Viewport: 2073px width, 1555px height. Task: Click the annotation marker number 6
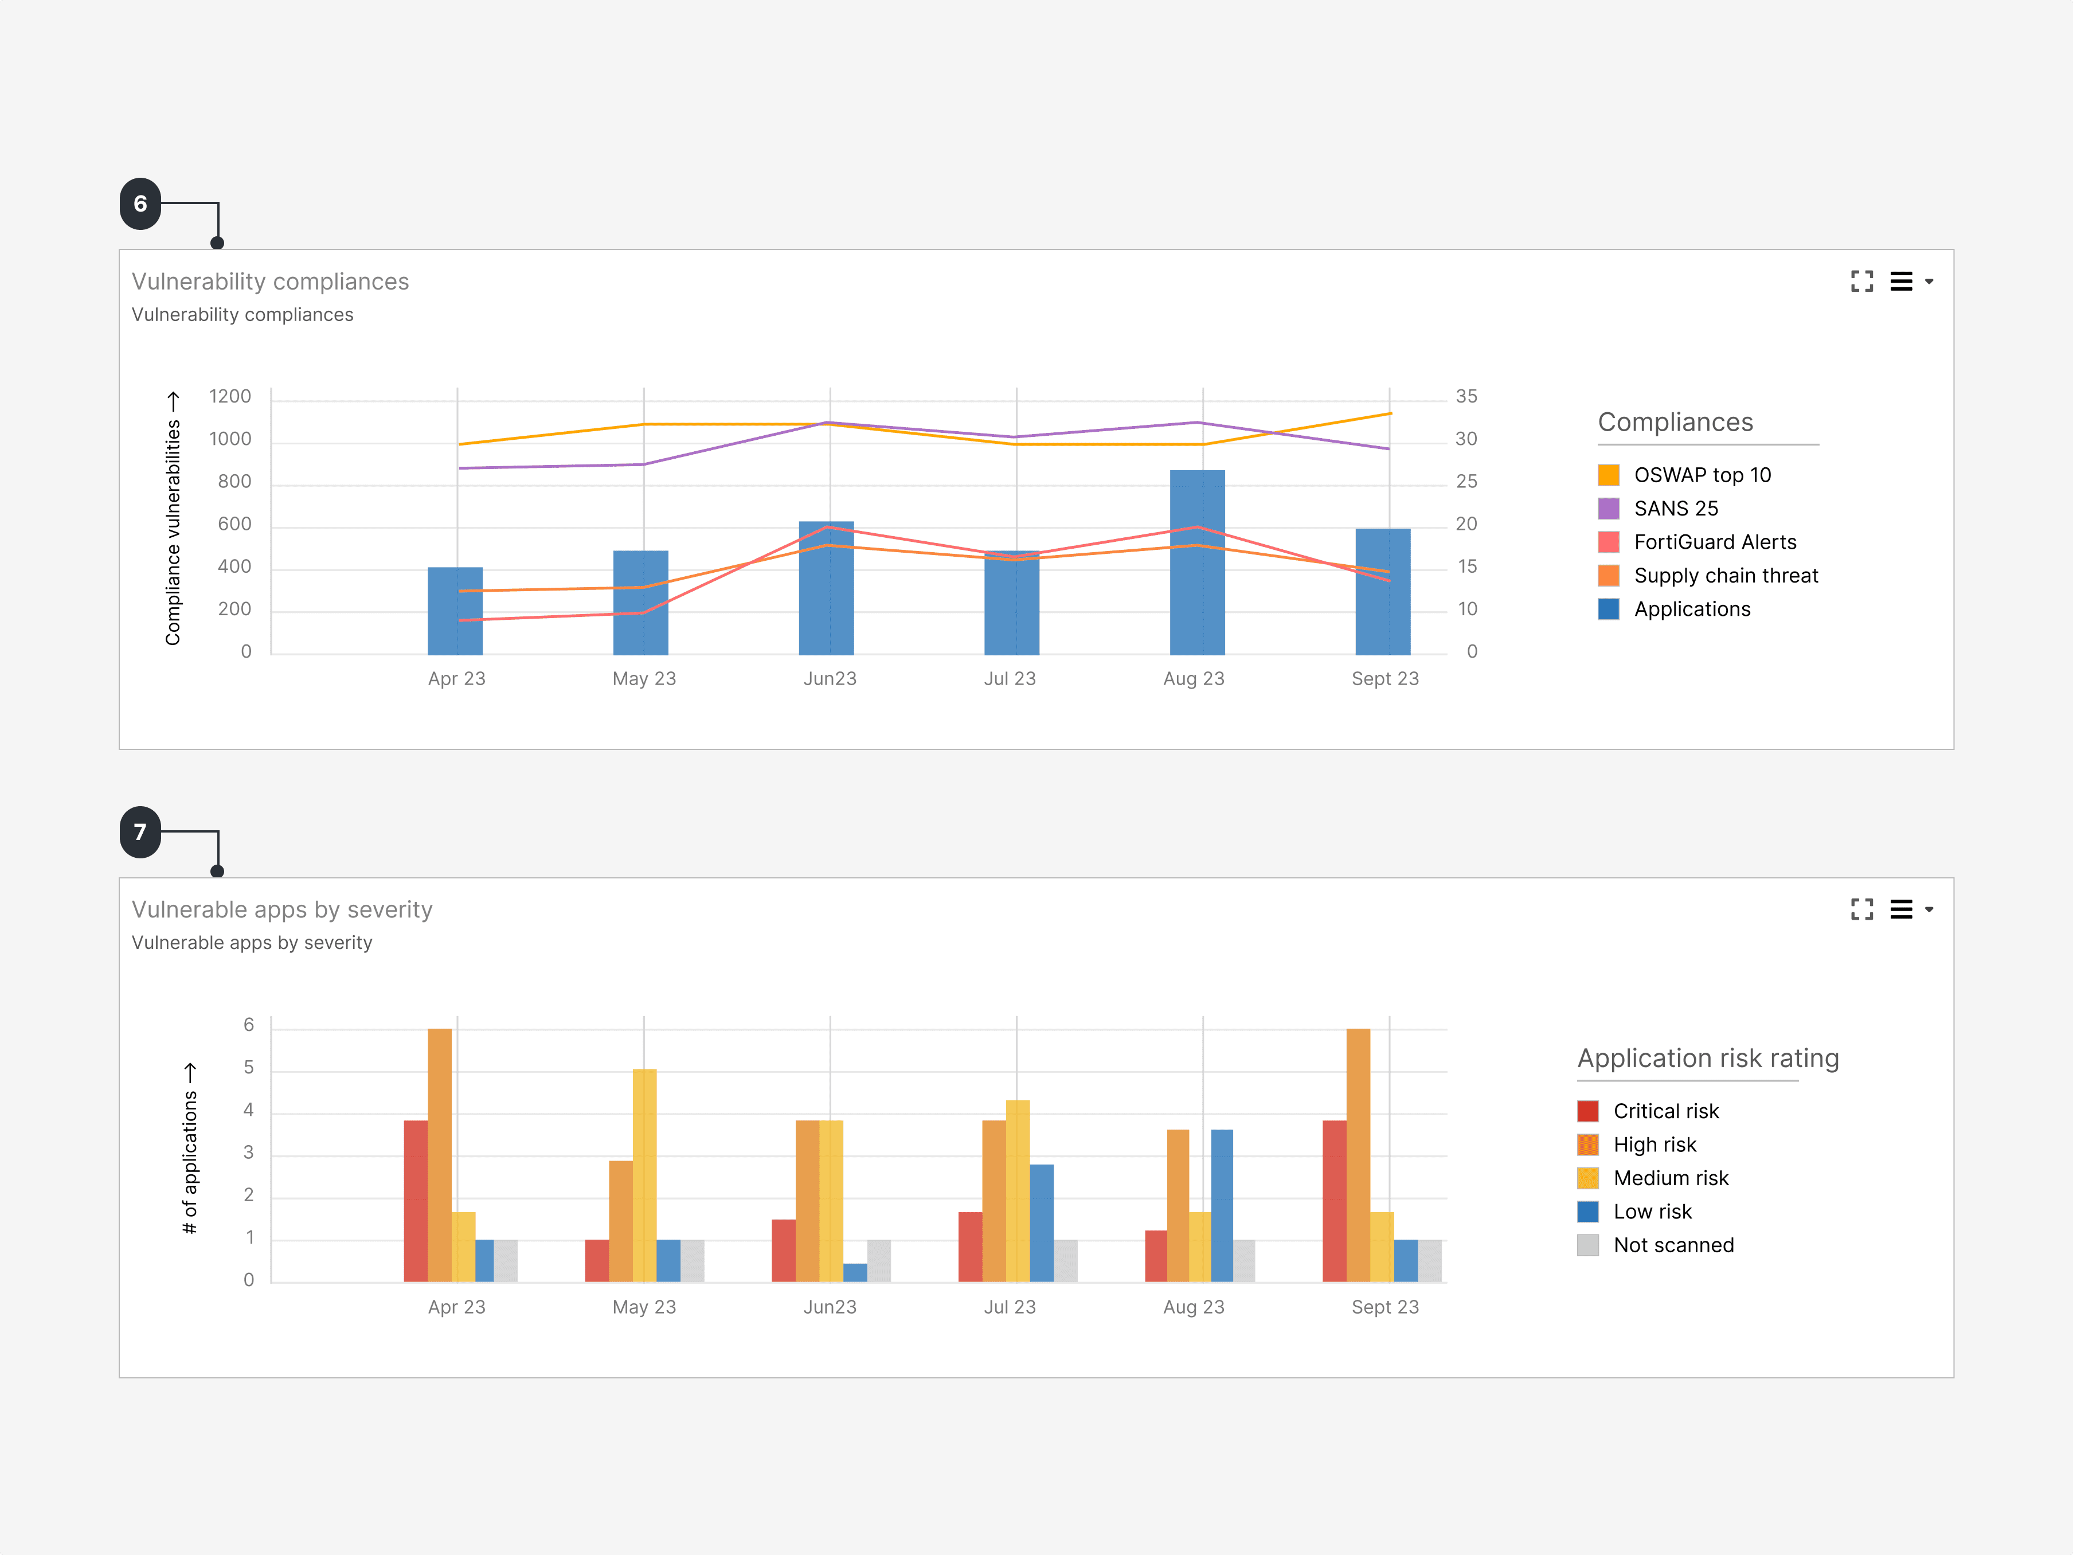(x=140, y=204)
